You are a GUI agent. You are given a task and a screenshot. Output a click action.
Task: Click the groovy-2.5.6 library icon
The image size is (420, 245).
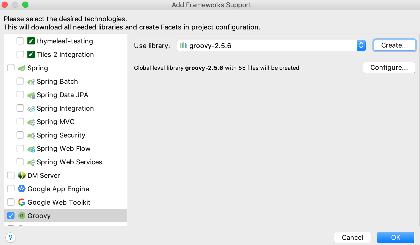pos(183,45)
